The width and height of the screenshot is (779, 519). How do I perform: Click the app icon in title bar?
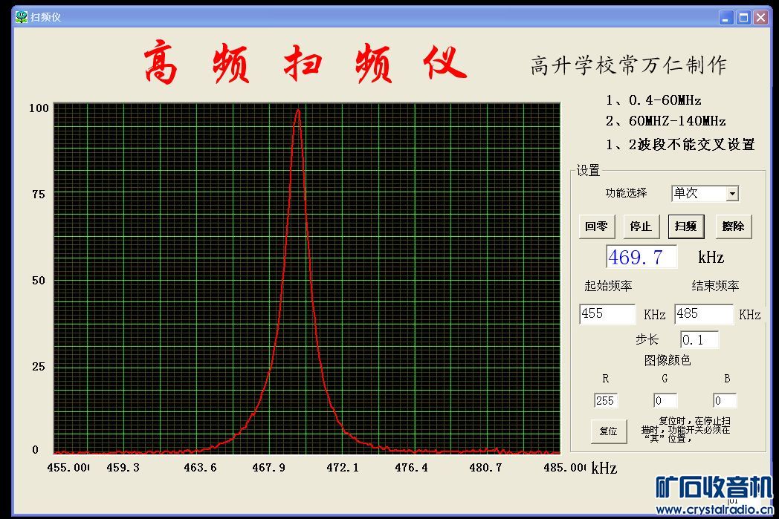pyautogui.click(x=22, y=17)
